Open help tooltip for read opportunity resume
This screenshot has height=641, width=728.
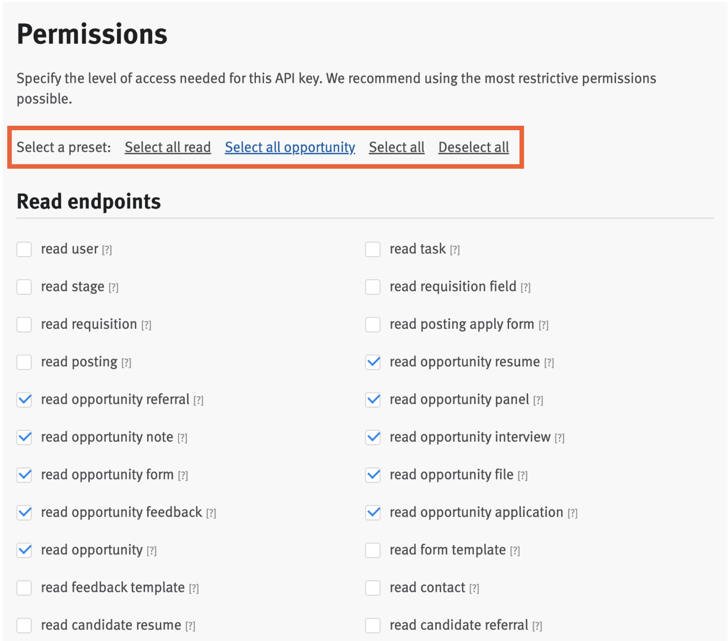(x=549, y=362)
